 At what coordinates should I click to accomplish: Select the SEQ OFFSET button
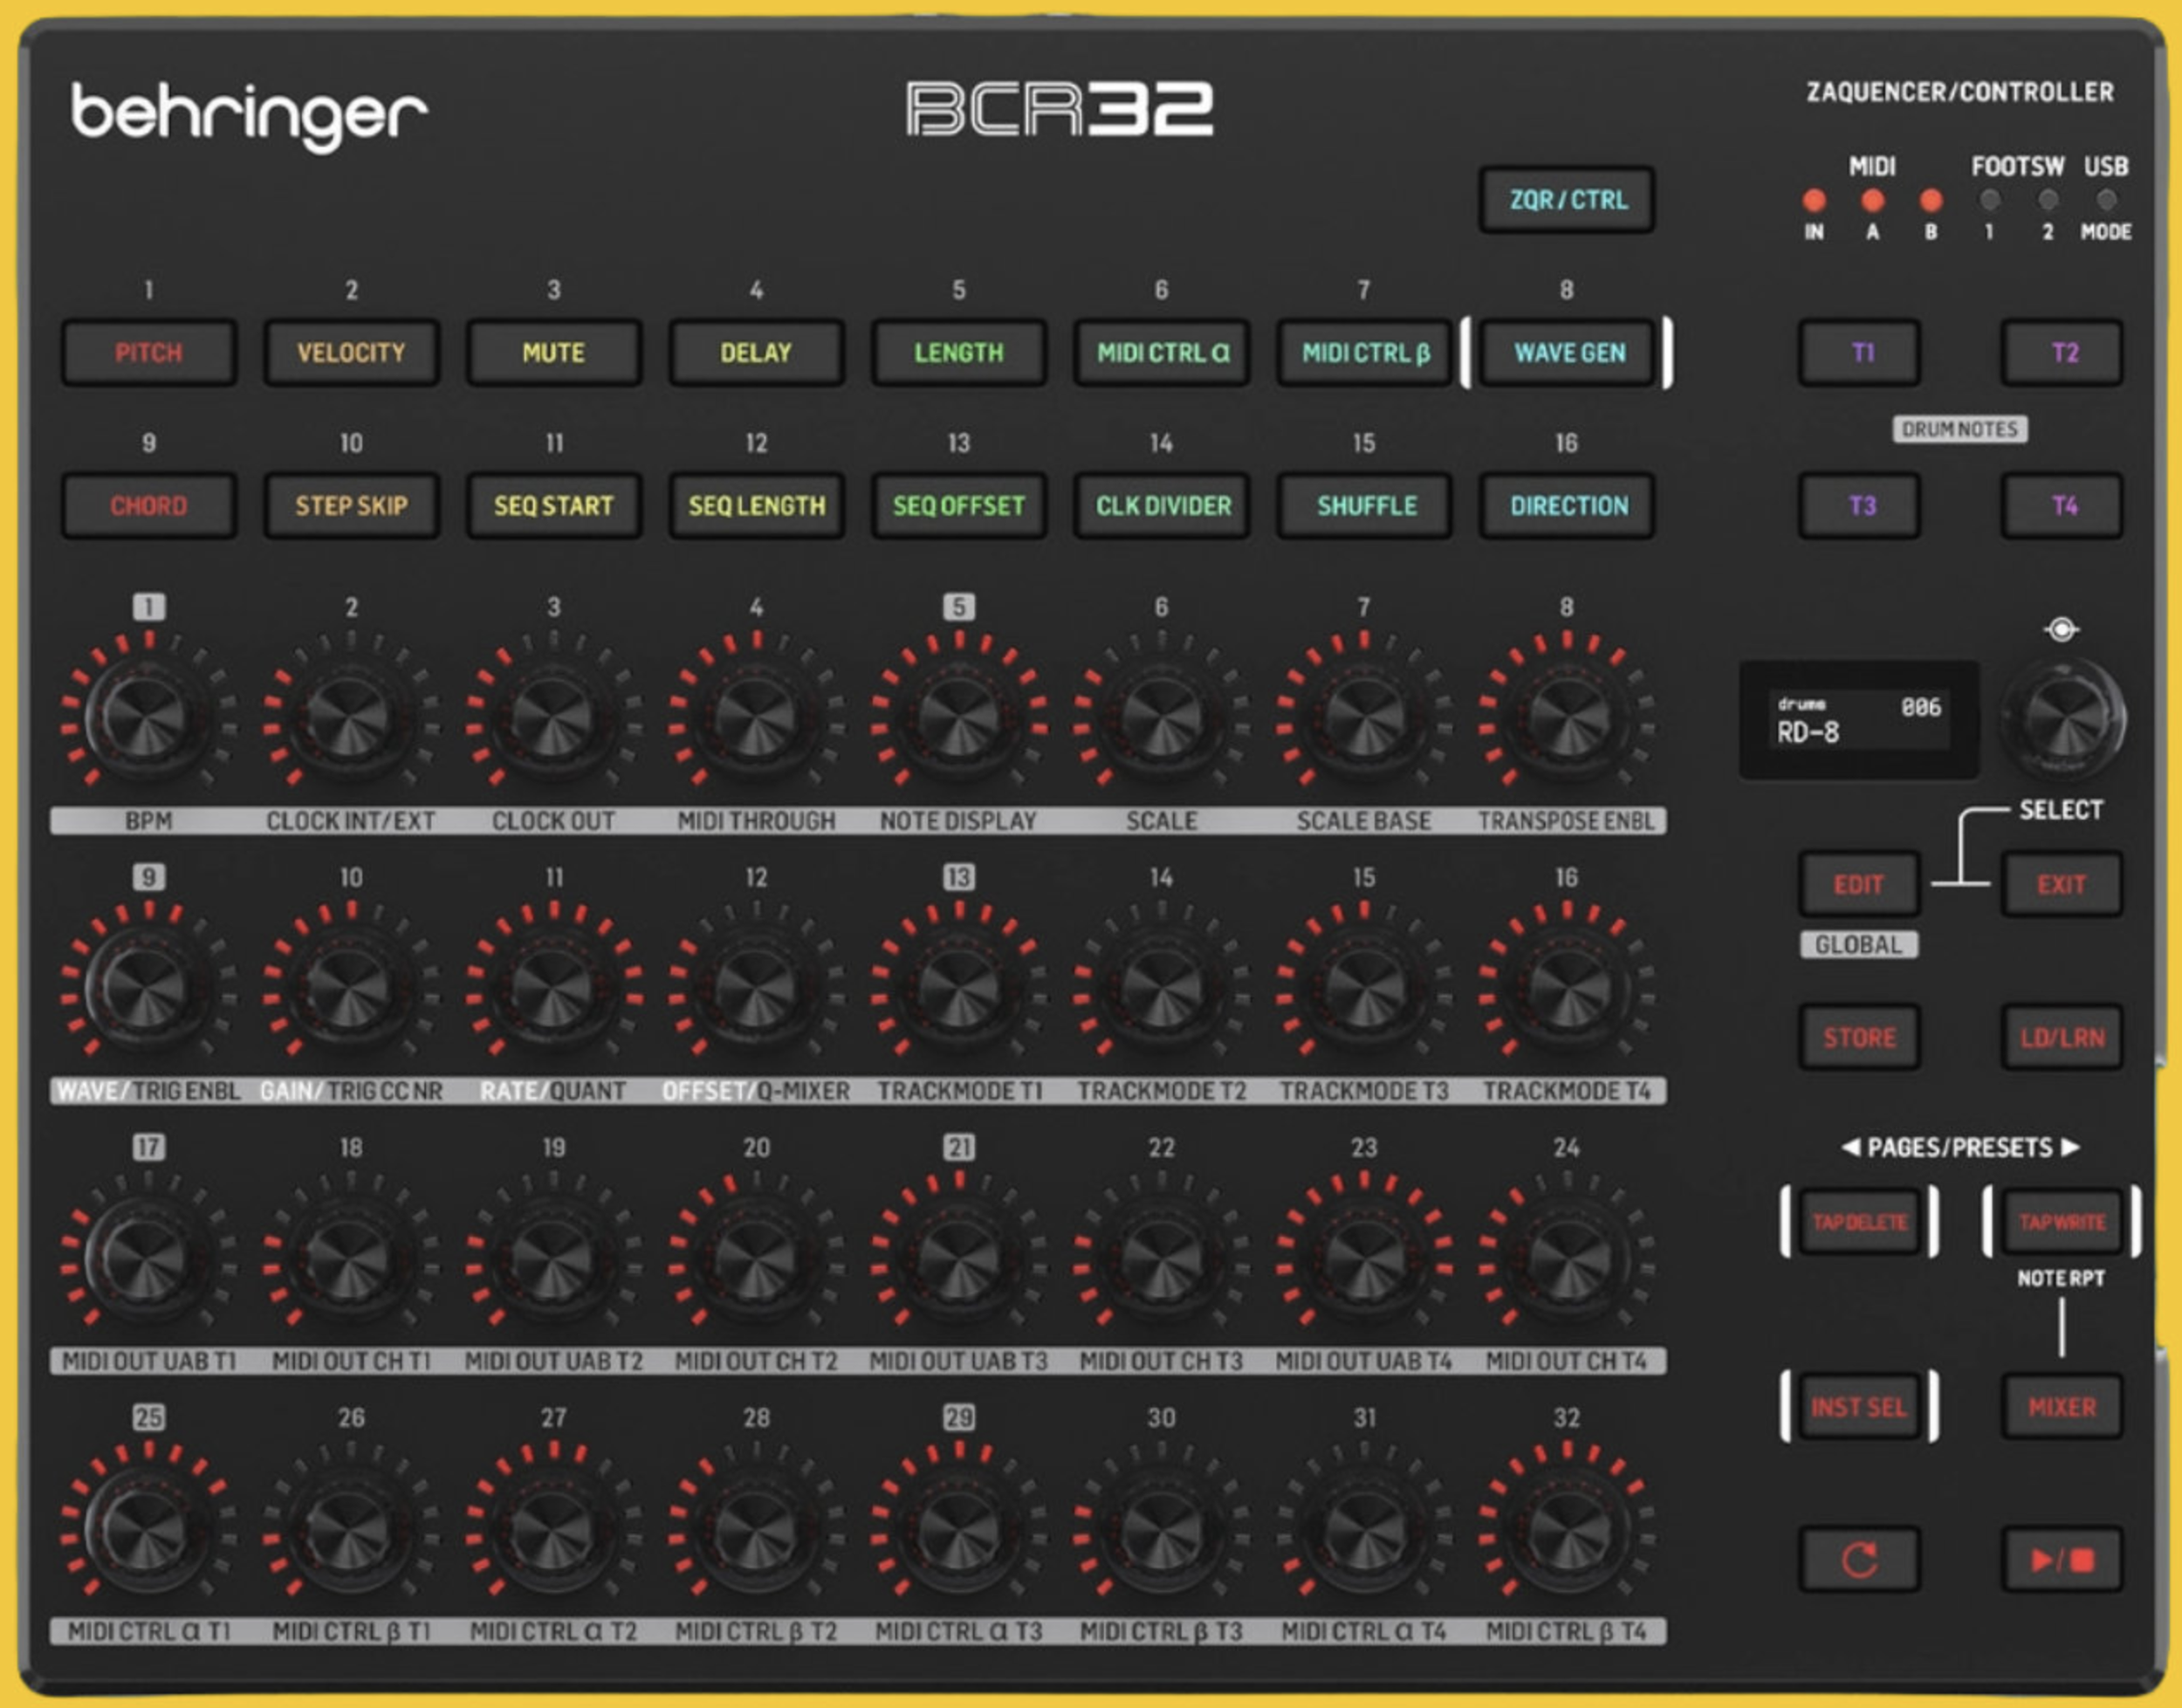click(x=959, y=506)
